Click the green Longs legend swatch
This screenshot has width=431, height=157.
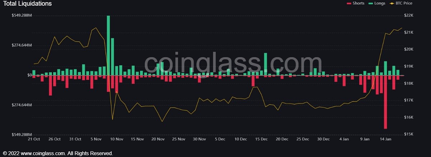[370, 3]
